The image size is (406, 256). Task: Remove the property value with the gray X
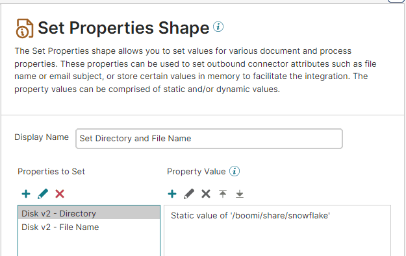206,194
